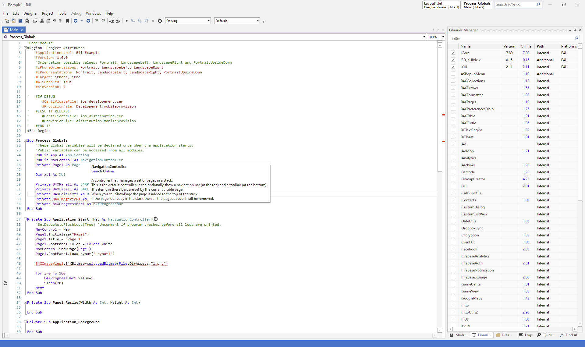Click the Restart circular arrow icon in toolbar

tap(160, 21)
